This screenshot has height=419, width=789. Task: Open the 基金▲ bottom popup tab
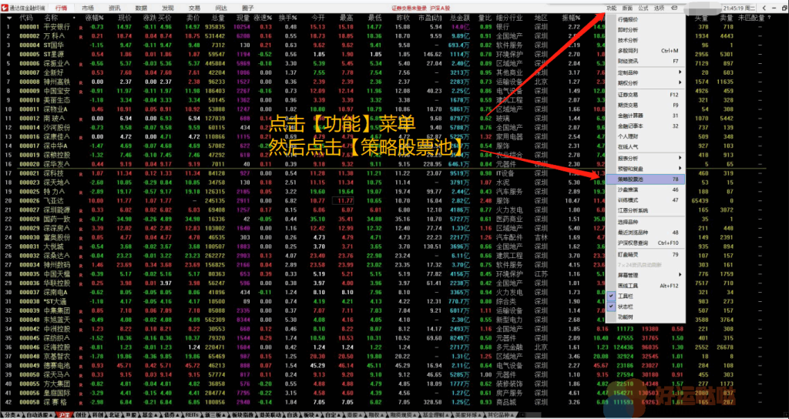[x=149, y=415]
